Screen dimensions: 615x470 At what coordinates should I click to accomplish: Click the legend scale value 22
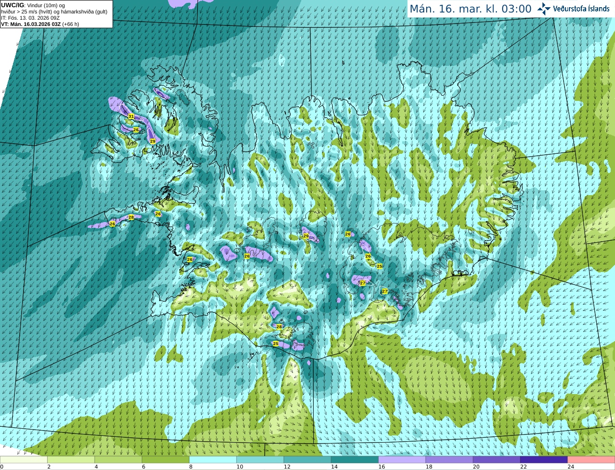click(523, 467)
